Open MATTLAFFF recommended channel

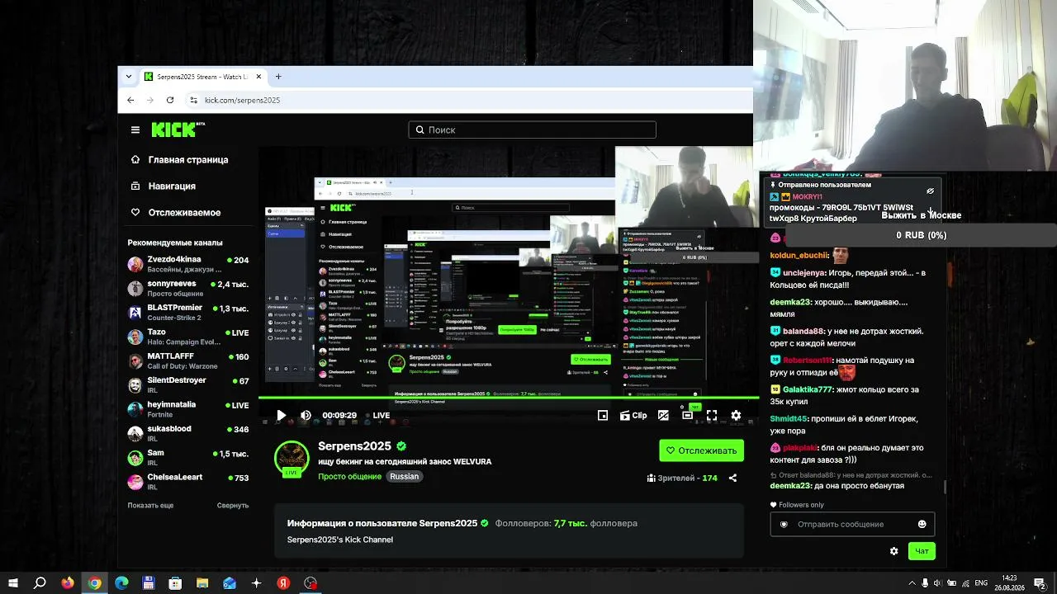(188, 361)
